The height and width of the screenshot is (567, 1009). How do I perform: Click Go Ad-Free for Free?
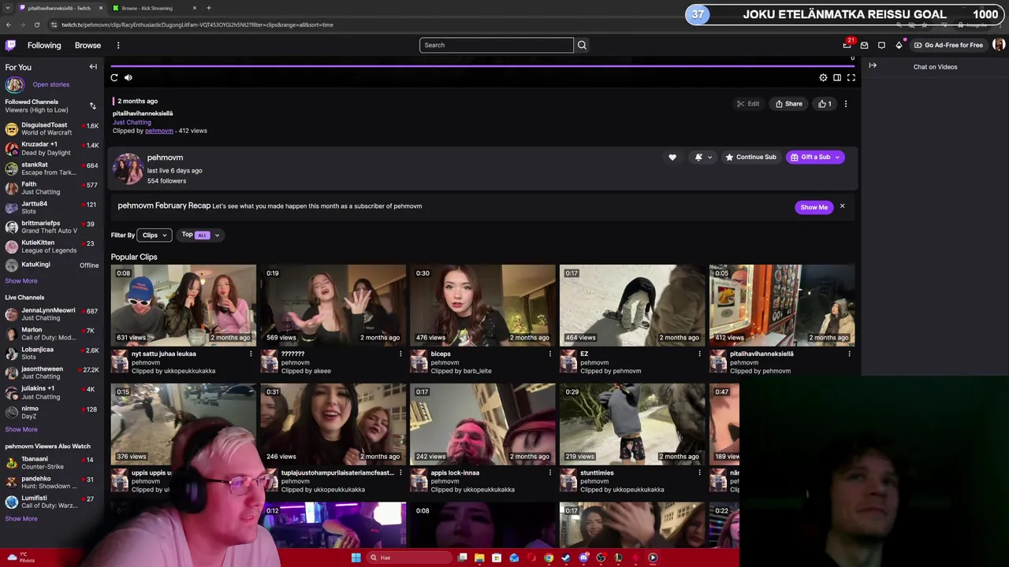point(948,45)
